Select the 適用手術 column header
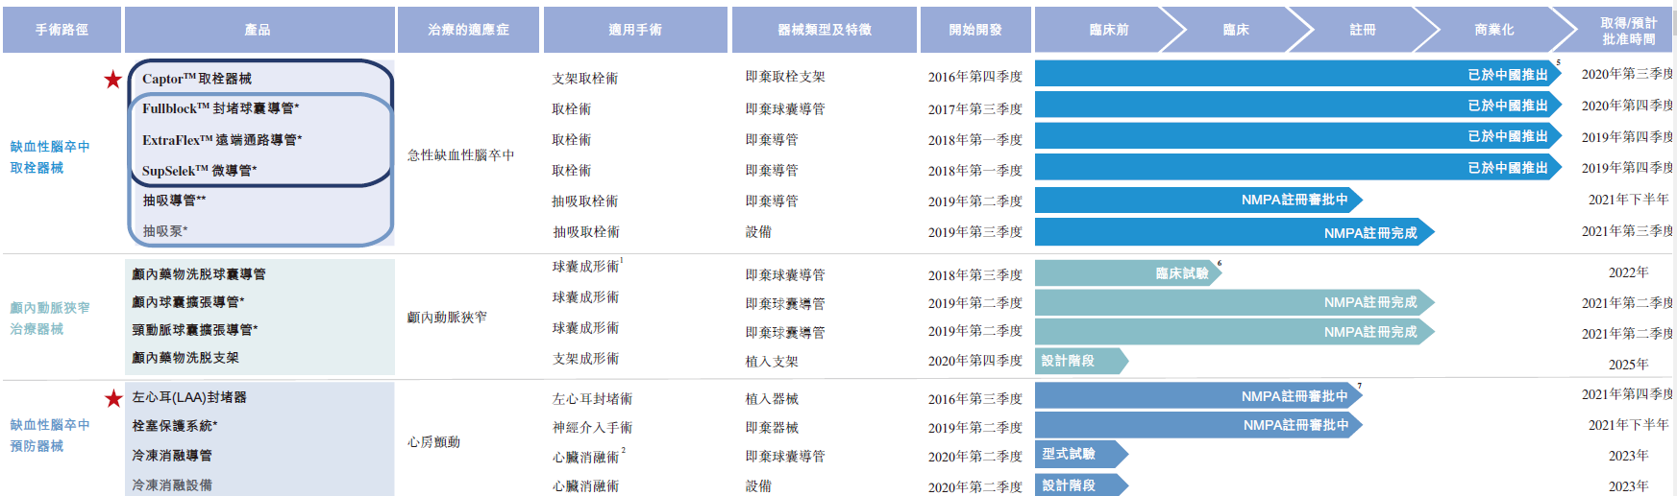Screen dimensions: 1677x496 635,30
